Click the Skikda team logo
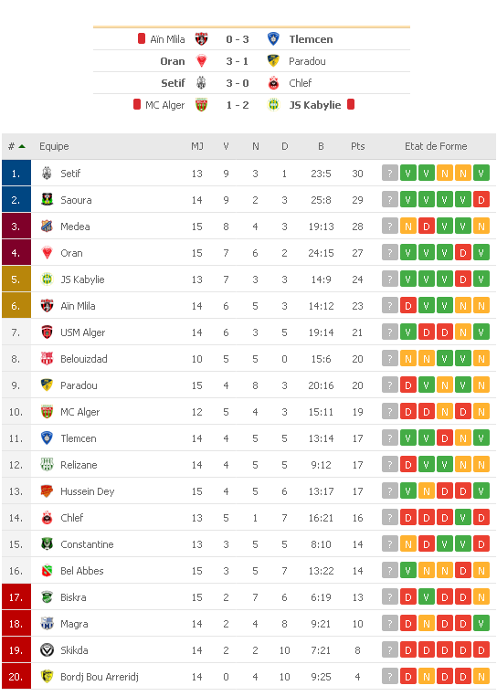 tap(47, 649)
